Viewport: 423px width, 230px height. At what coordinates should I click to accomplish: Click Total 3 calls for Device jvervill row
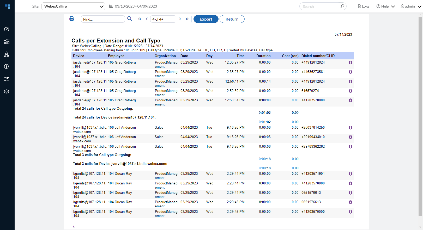[120, 164]
